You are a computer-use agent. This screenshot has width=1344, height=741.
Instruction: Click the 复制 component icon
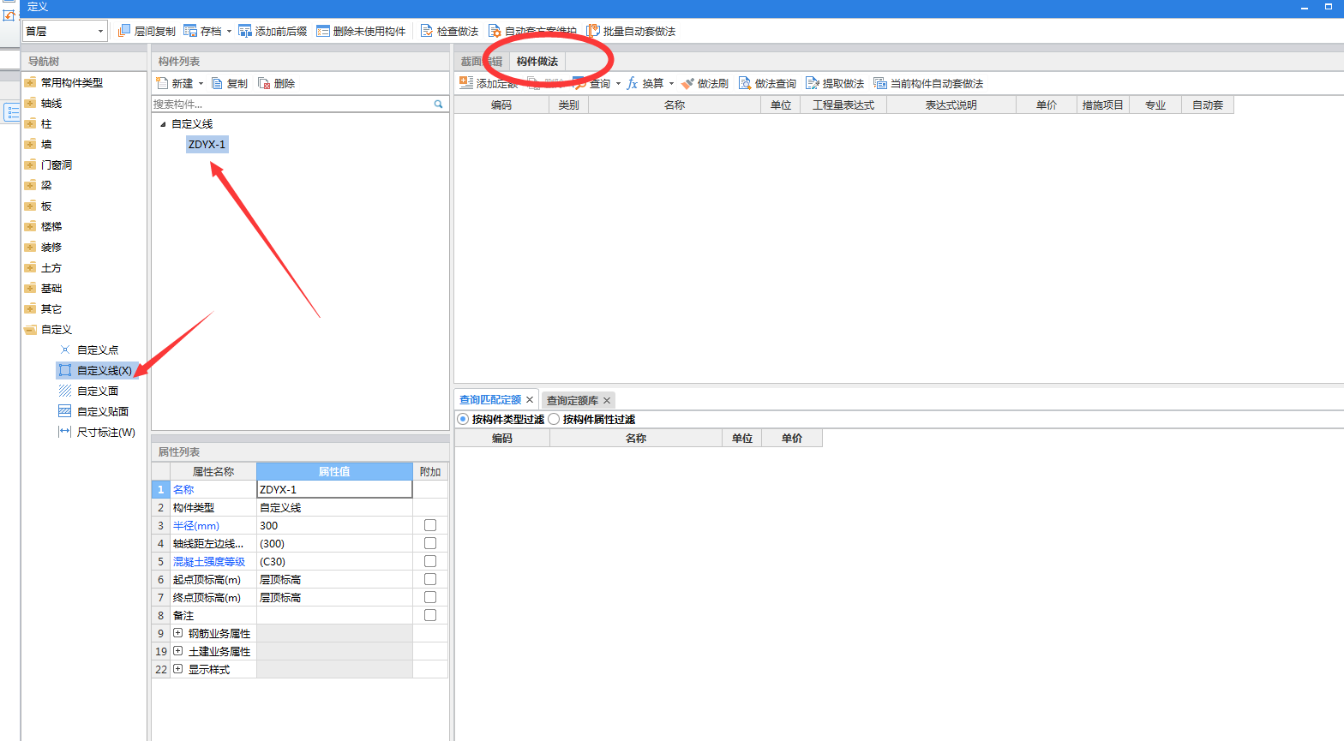tap(217, 83)
